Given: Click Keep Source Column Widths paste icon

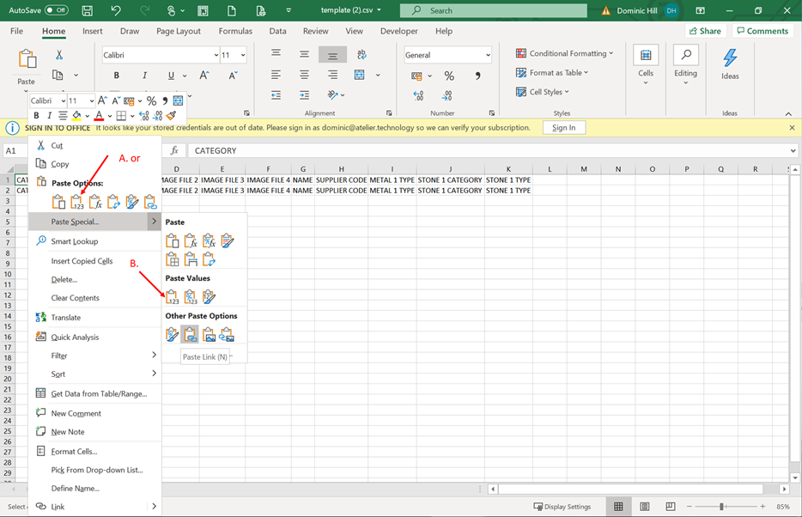Looking at the screenshot, I should coord(191,259).
